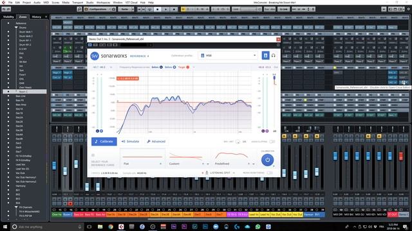Toggle visibility dot for Harmony channel
The image size is (412, 231).
pyautogui.click(x=8, y=186)
